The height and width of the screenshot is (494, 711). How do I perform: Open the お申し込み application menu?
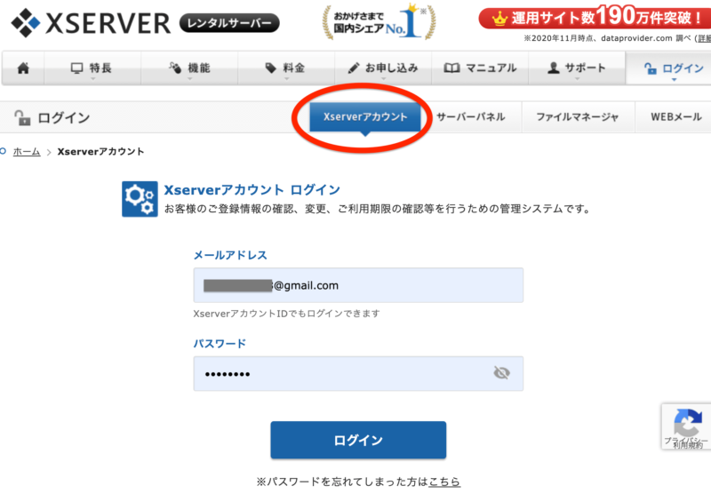[383, 68]
